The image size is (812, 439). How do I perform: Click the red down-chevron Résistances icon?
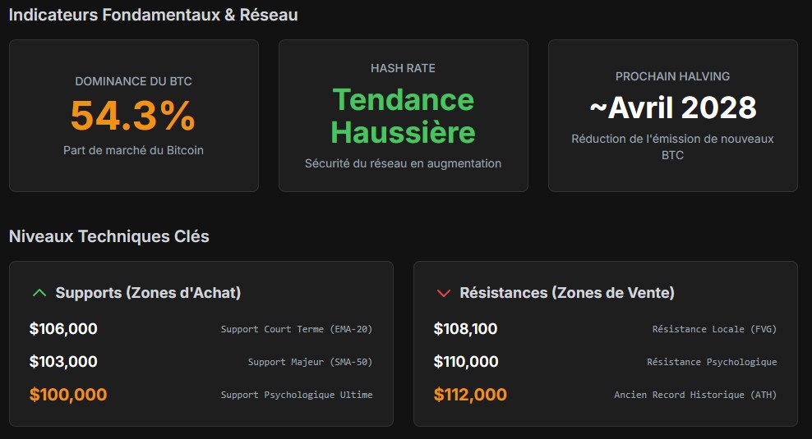(x=443, y=293)
